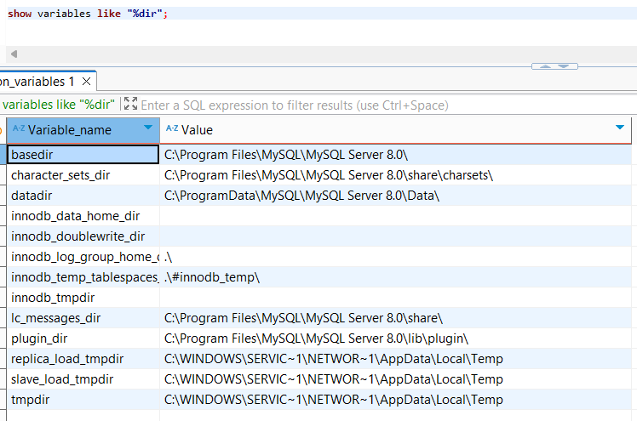Image resolution: width=637 pixels, height=421 pixels.
Task: Select the slave_load_tmpdir cell
Action: click(x=83, y=379)
